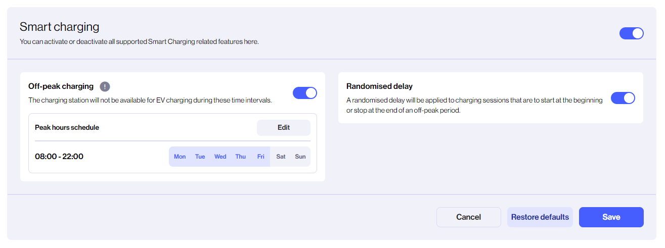This screenshot has height=248, width=665.
Task: Enable the Sun day chip
Action: tap(300, 157)
